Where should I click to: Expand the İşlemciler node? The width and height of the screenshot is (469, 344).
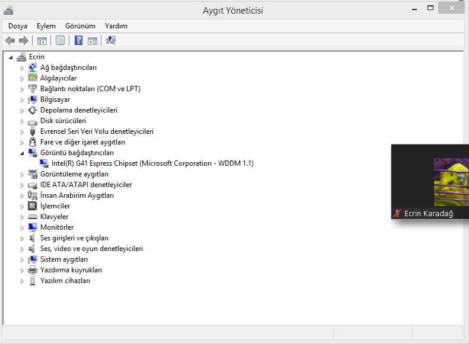click(22, 207)
